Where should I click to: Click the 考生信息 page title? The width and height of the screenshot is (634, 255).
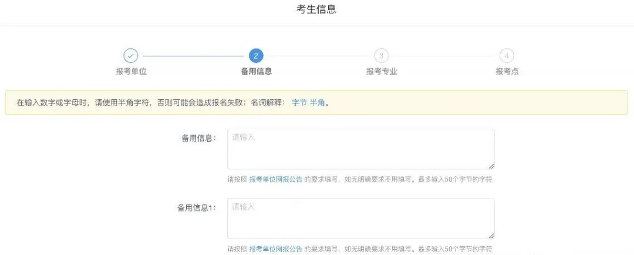click(x=316, y=9)
